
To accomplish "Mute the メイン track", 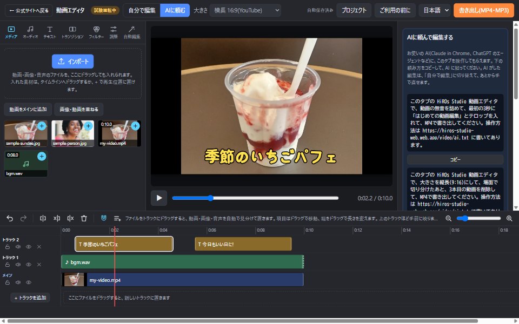I will 18,282.
